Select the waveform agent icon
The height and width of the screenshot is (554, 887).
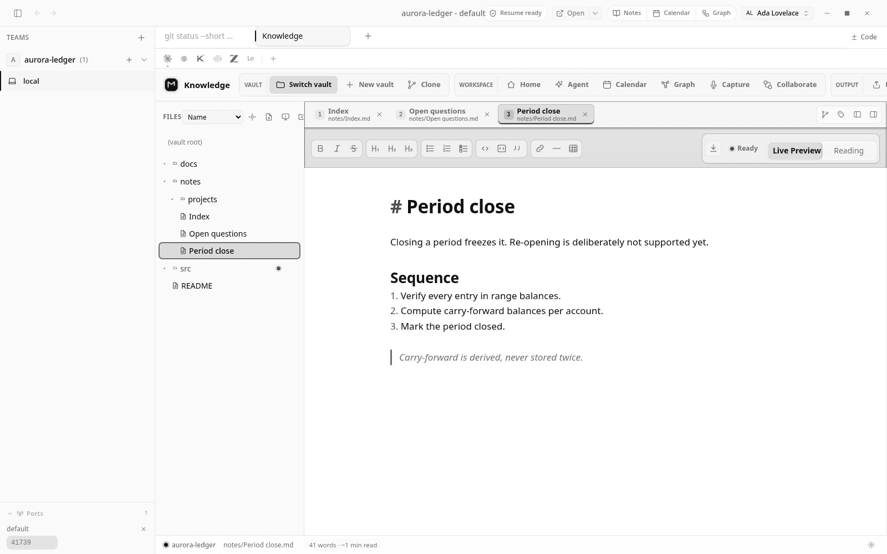[217, 59]
